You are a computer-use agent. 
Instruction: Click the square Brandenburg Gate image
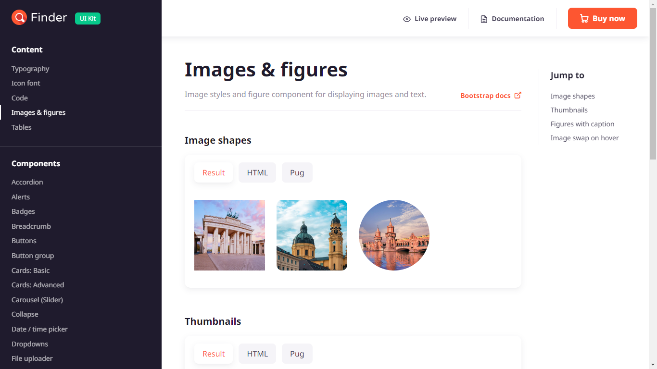pos(229,235)
